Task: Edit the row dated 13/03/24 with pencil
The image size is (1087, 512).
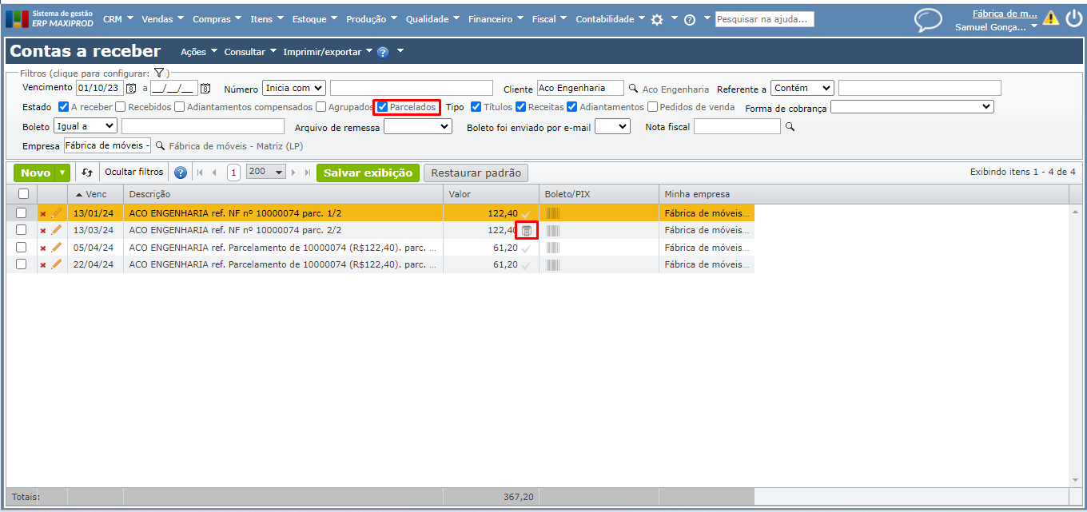Action: point(56,230)
